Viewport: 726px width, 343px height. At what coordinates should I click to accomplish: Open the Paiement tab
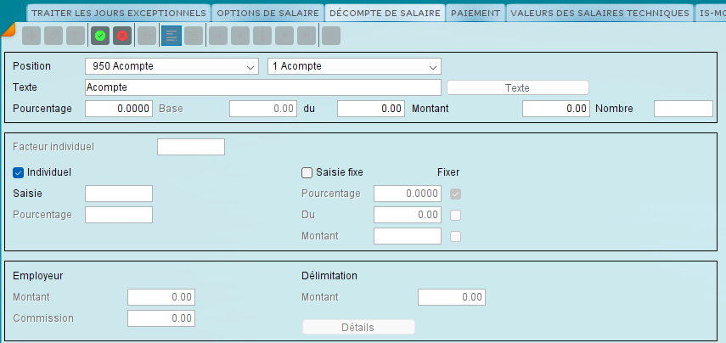(476, 13)
